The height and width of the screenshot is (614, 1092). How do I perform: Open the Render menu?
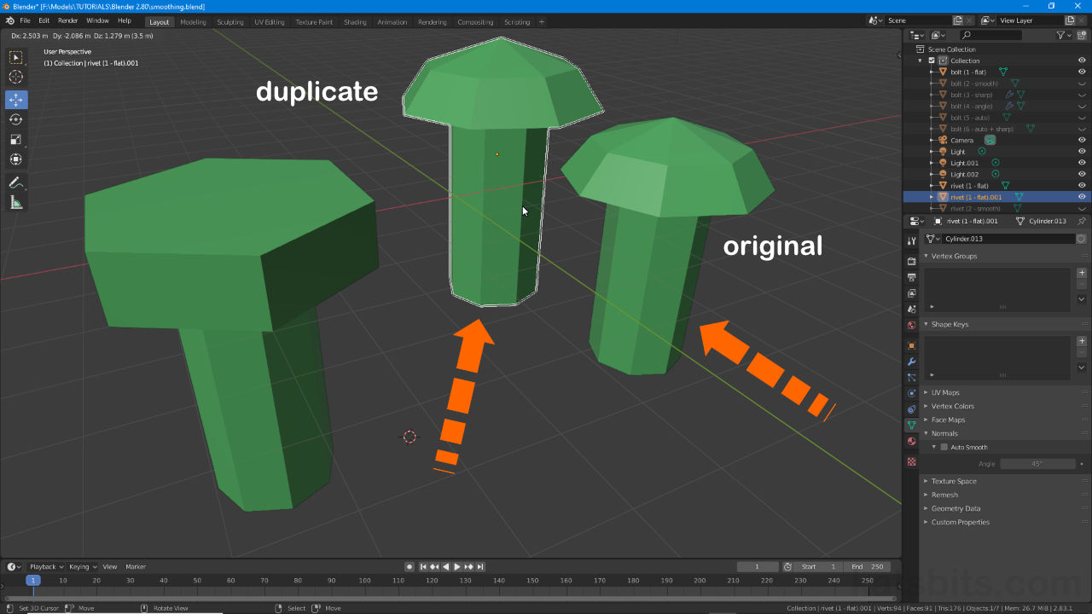tap(68, 20)
